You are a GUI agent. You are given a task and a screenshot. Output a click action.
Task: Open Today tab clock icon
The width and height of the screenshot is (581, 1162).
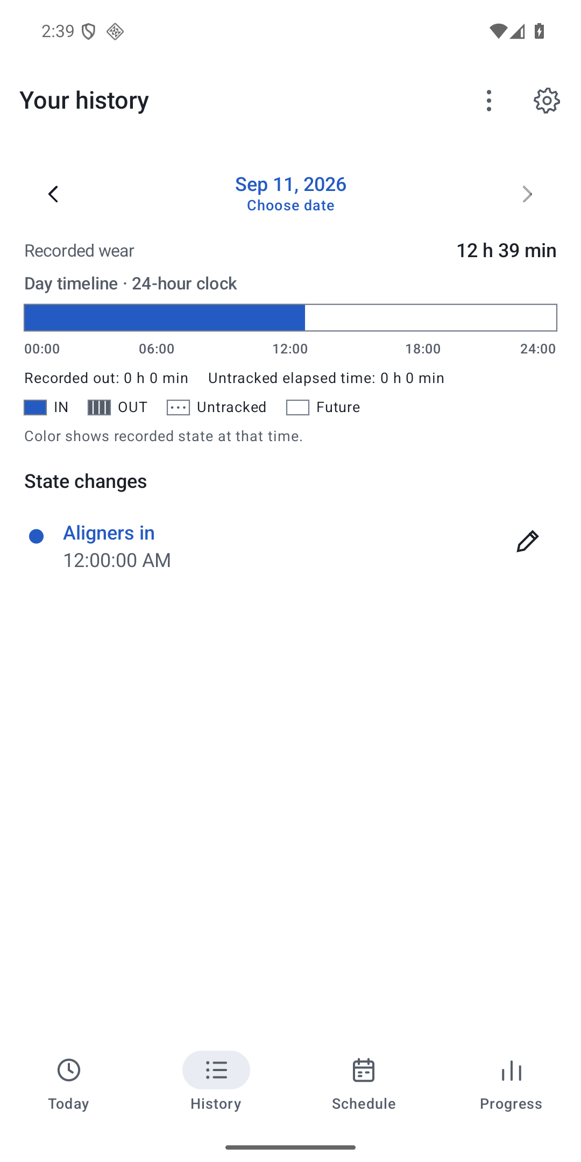click(x=69, y=1070)
